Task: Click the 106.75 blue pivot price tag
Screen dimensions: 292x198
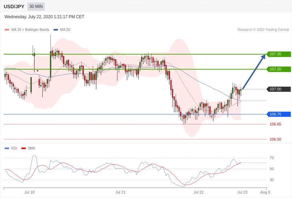Action: point(278,114)
